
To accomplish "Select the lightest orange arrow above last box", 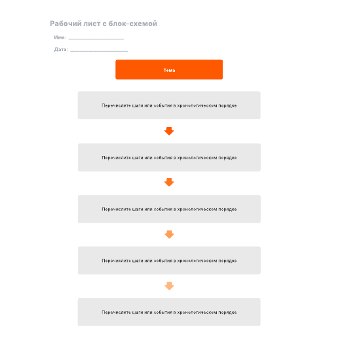I will click(x=169, y=286).
